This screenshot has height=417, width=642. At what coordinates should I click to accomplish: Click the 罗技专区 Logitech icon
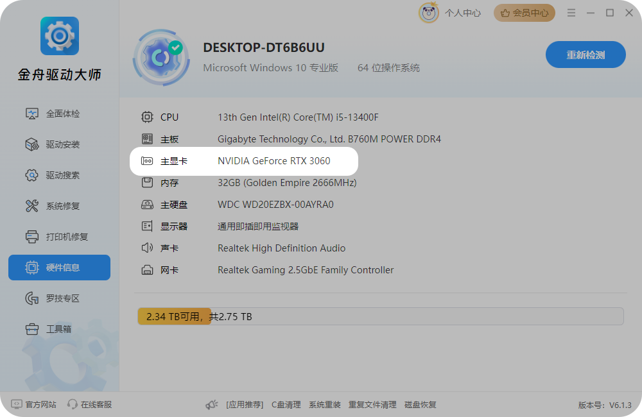pos(32,298)
